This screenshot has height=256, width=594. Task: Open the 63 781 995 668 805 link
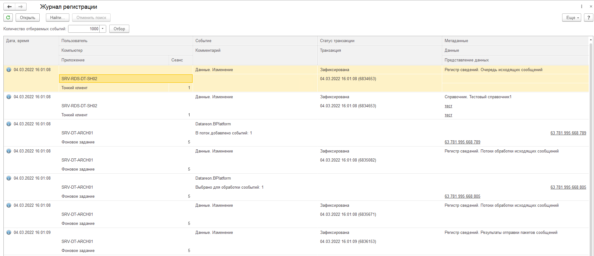[x=462, y=196]
